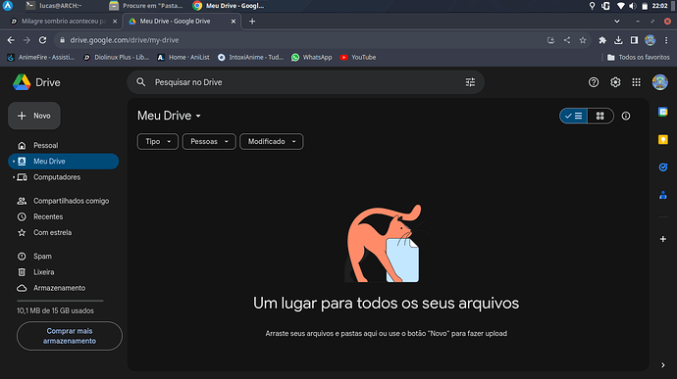Screen dimensions: 677x379
Task: Get add-ons plus icon
Action: coord(662,239)
